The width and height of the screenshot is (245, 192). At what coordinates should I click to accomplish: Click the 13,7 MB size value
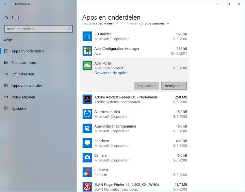(181, 184)
